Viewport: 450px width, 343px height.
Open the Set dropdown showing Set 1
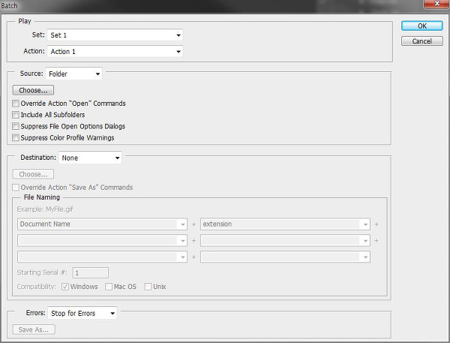[115, 35]
